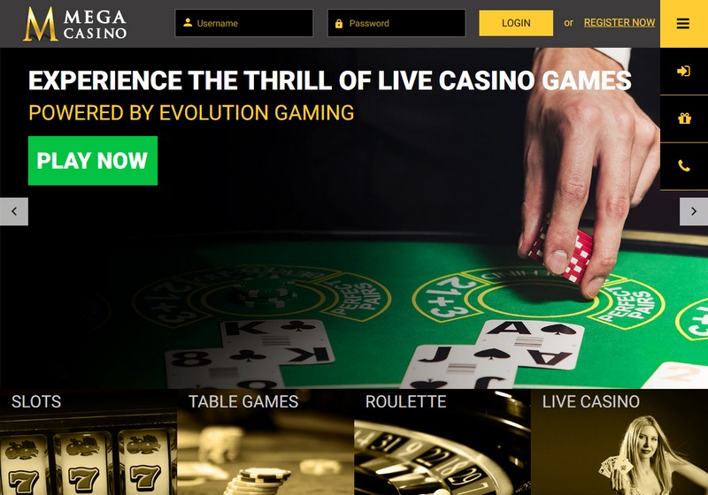Follow the REGISTER NOW link

click(619, 23)
